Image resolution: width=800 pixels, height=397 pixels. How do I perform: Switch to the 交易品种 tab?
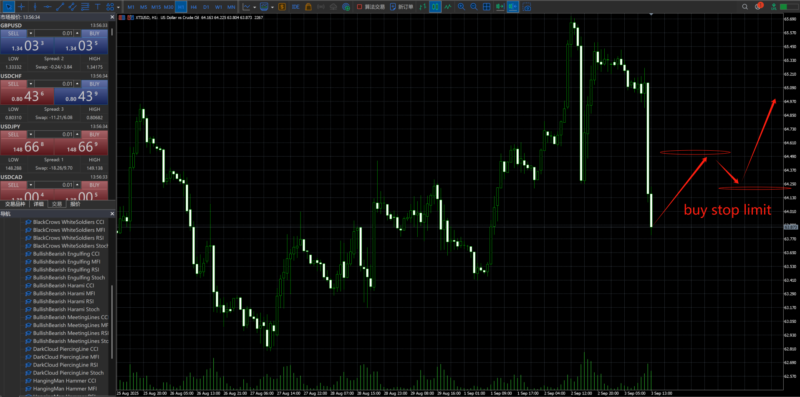pos(15,204)
